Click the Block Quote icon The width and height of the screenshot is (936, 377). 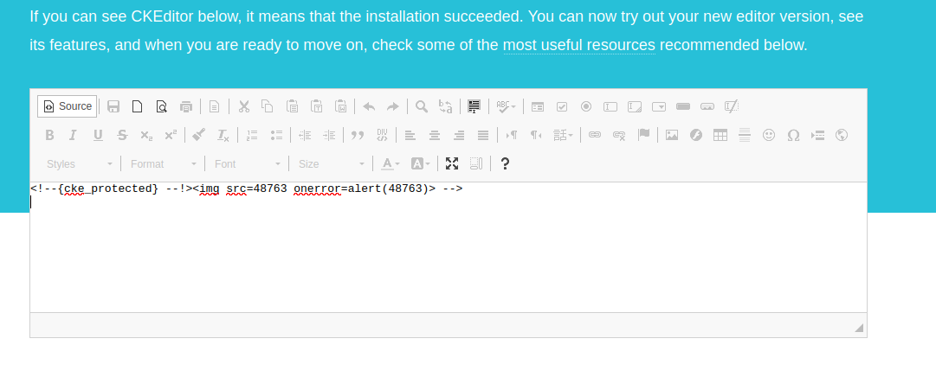click(x=358, y=135)
